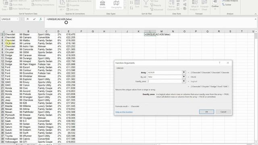
Task: Click Existing Connections in ribbon
Action: tap(43, 5)
